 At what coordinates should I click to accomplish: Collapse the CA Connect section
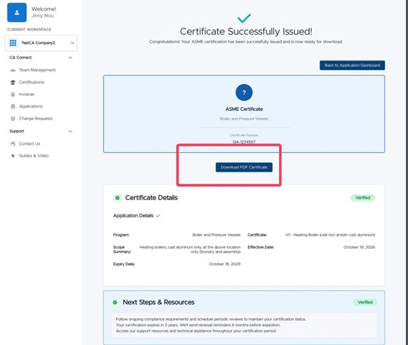(x=70, y=58)
